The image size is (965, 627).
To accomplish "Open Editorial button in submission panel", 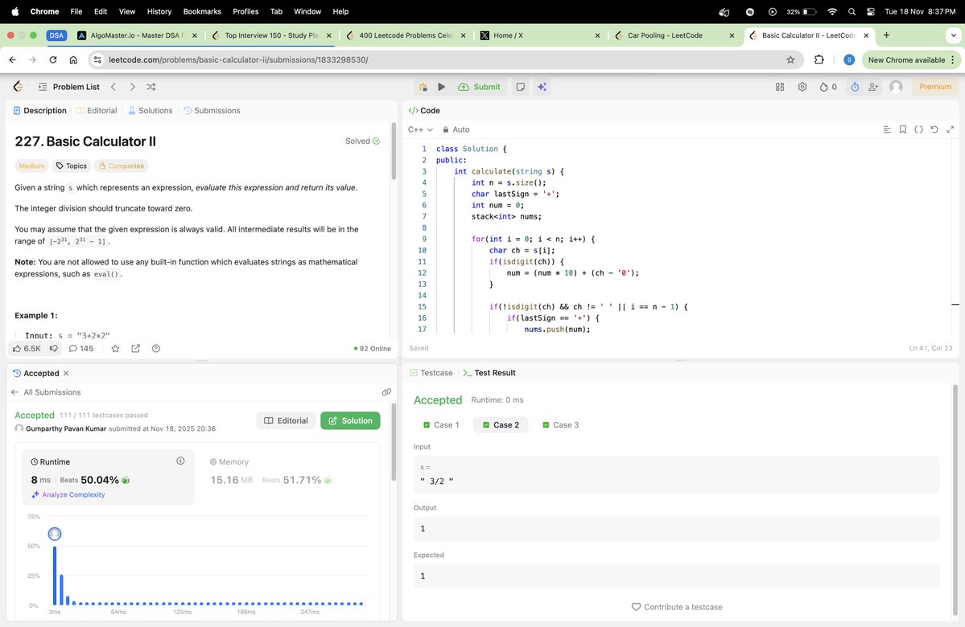I will point(287,420).
